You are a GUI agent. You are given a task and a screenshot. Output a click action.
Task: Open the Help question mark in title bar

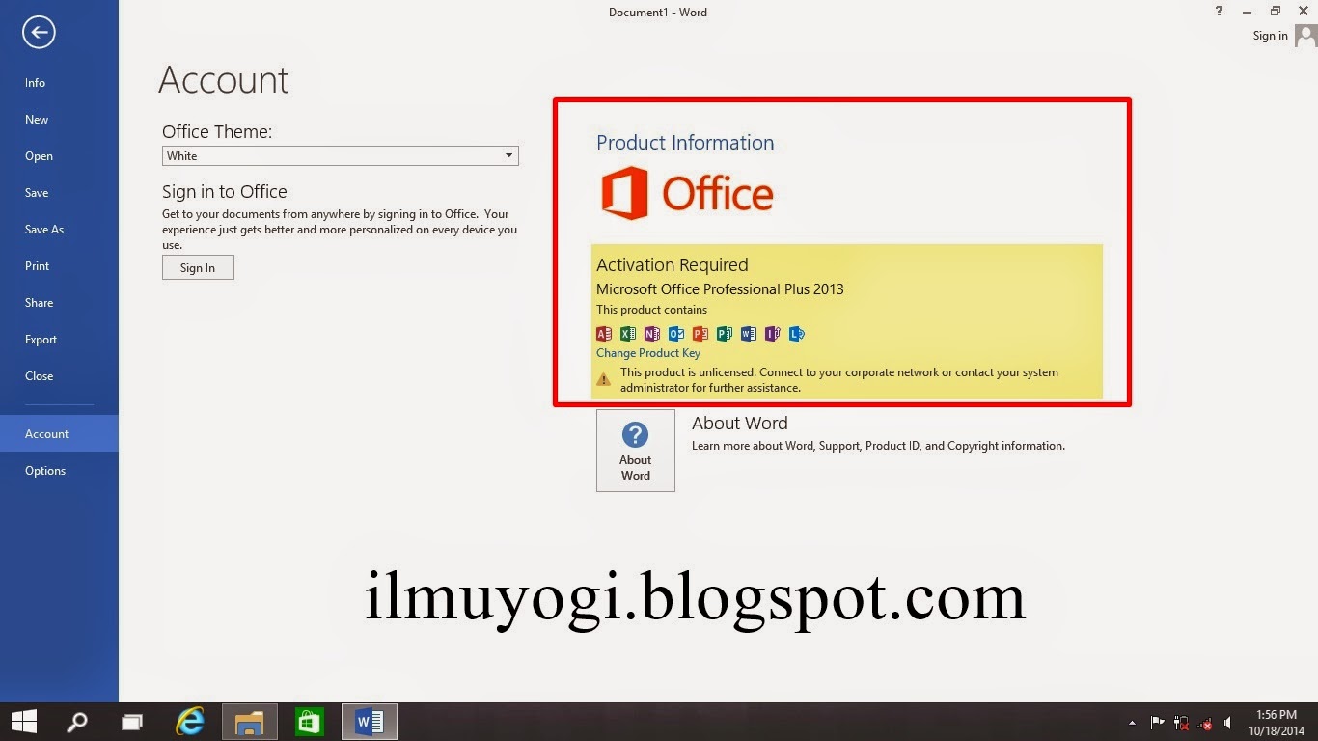[x=1219, y=12]
